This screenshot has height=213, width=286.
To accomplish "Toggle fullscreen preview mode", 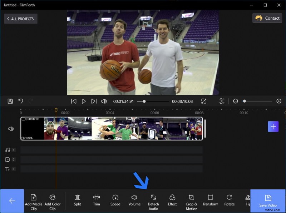I will pos(204,101).
